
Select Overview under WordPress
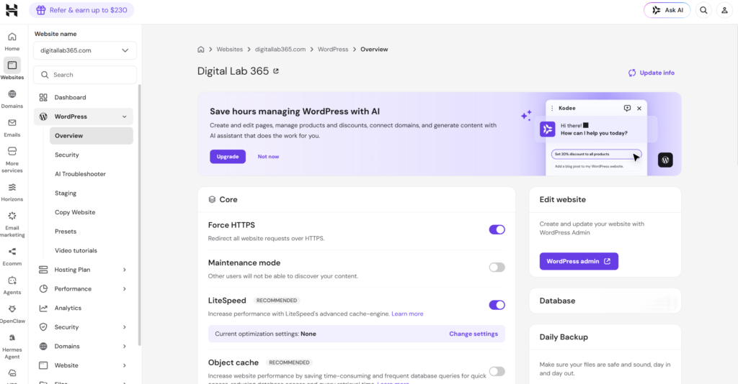pyautogui.click(x=92, y=136)
